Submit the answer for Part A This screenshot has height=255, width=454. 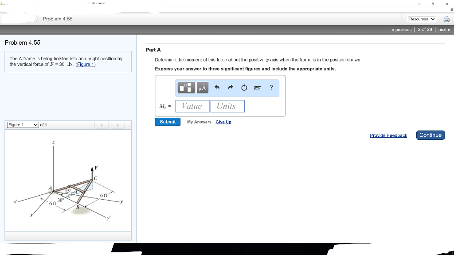coord(168,121)
